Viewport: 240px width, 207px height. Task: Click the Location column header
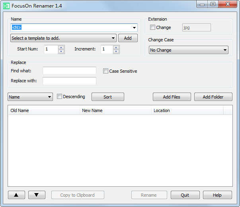187,110
